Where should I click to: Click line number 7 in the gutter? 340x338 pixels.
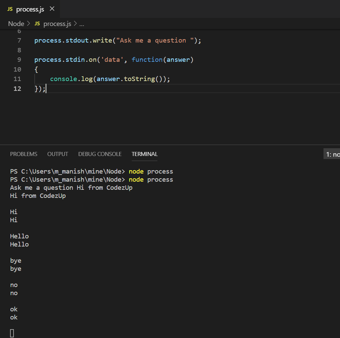pos(19,40)
